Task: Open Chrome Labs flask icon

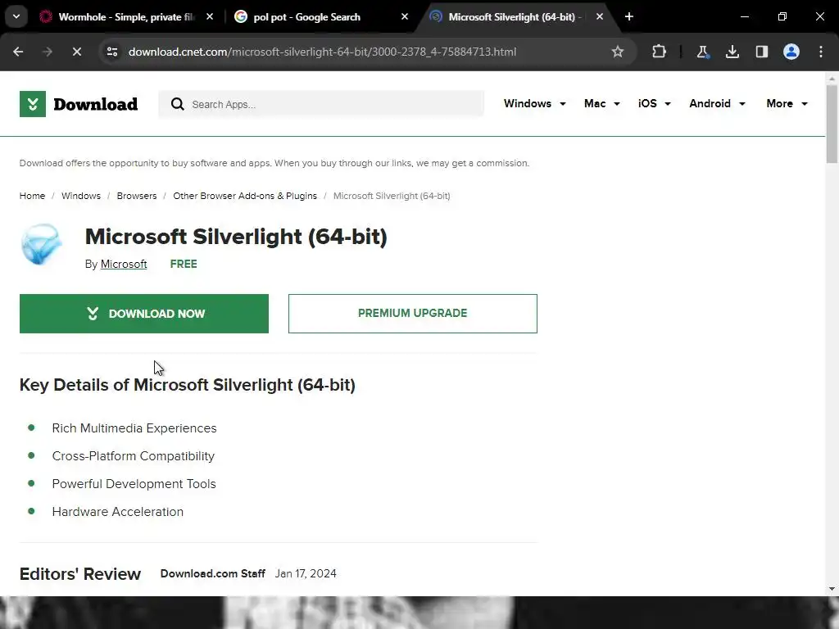Action: [702, 52]
